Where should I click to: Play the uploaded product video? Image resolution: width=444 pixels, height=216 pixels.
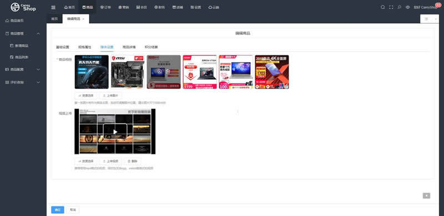115,132
